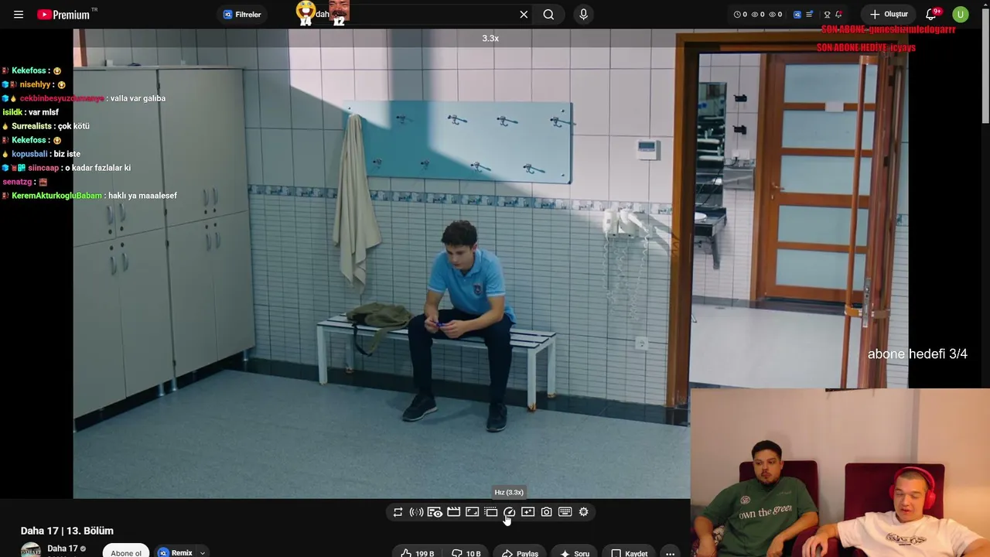Open the clock counter in extension bar
Viewport: 990px width, 557px height.
740,15
